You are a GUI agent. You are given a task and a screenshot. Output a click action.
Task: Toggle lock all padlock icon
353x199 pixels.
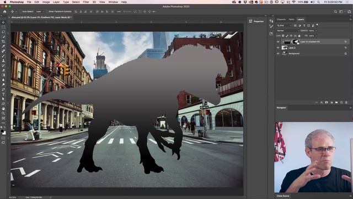tap(299, 36)
